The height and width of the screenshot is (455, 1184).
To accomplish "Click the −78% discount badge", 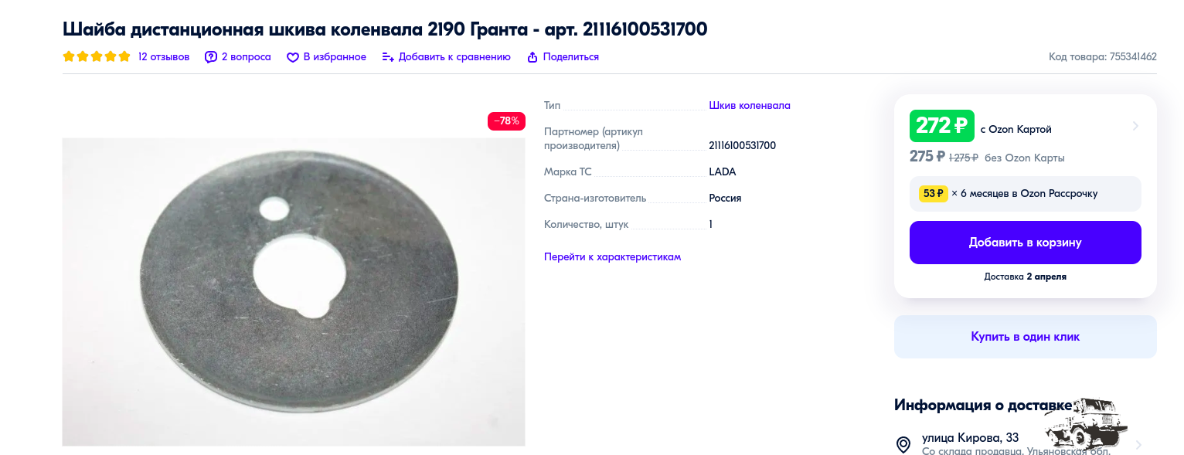I will tap(506, 121).
